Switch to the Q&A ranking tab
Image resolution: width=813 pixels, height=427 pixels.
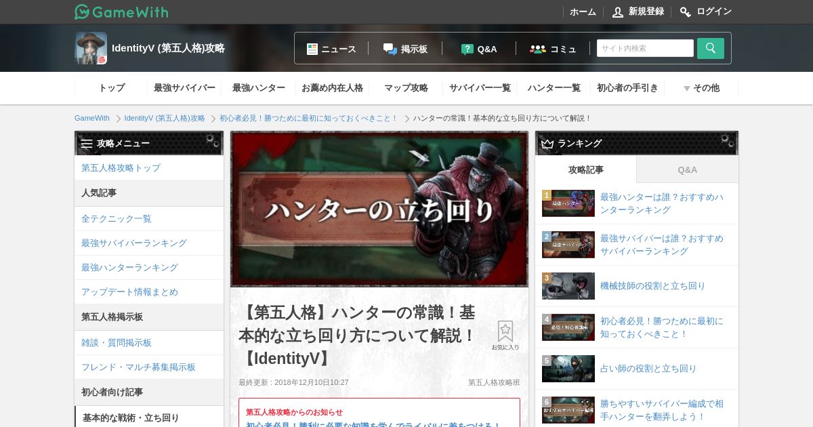coord(688,169)
